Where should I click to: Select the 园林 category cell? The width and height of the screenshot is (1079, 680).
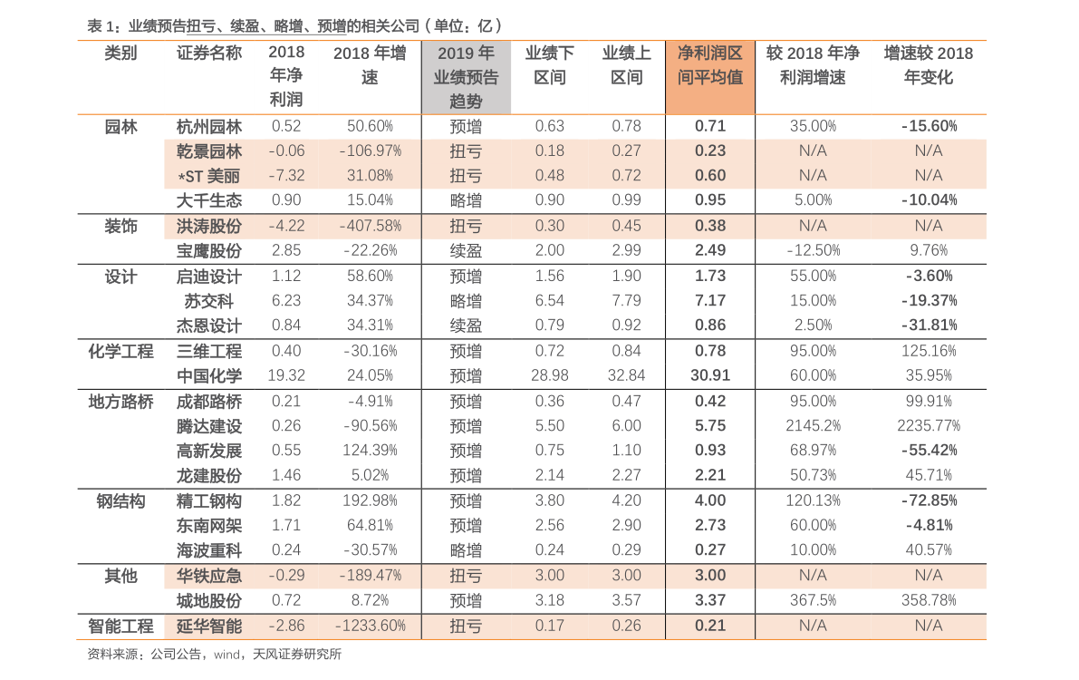click(120, 127)
